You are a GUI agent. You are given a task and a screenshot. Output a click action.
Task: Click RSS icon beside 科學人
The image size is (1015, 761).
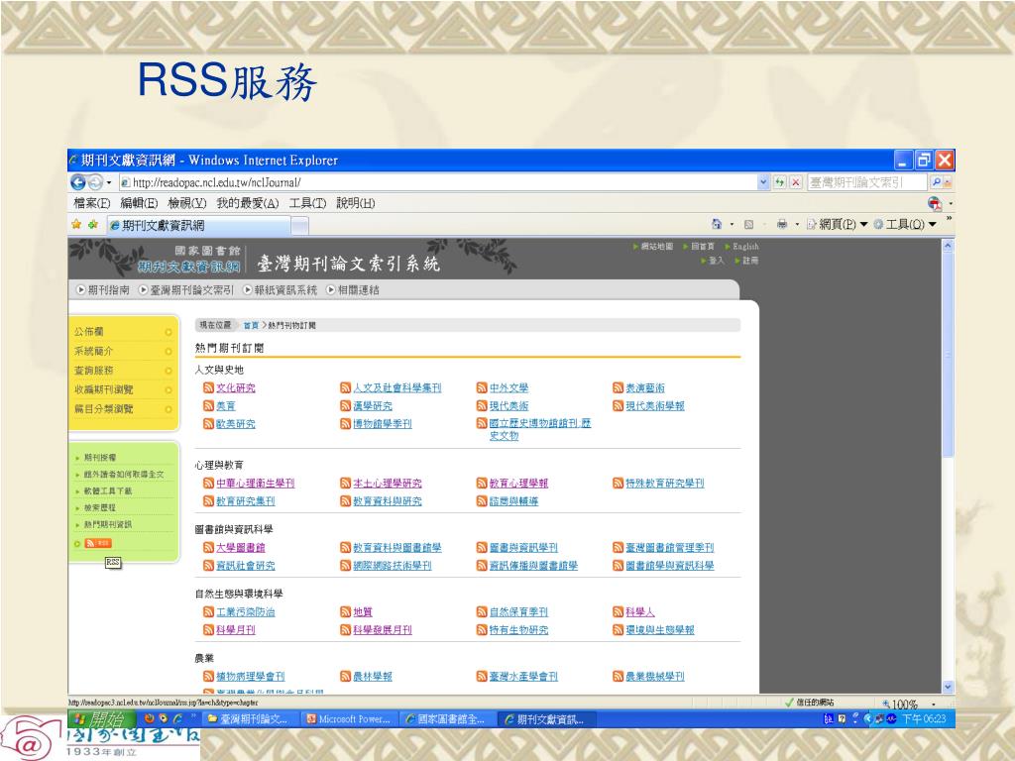pos(619,611)
